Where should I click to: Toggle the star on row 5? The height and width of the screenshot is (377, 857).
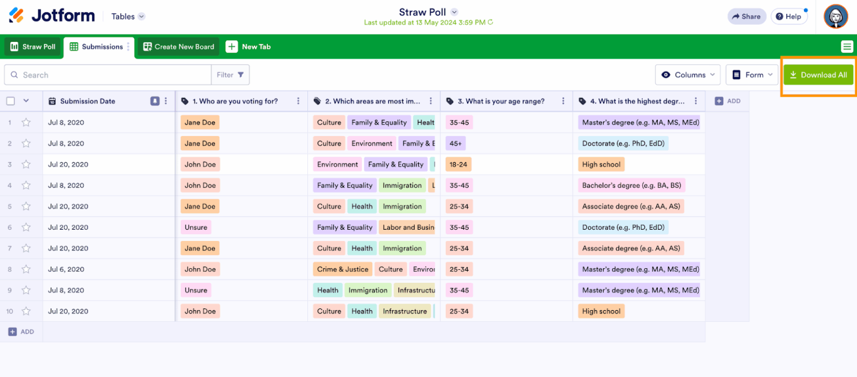click(26, 206)
